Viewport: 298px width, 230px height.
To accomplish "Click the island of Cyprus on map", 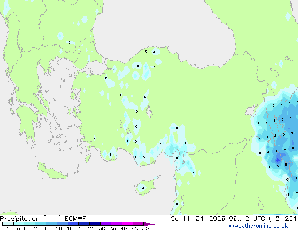I will [145, 187].
